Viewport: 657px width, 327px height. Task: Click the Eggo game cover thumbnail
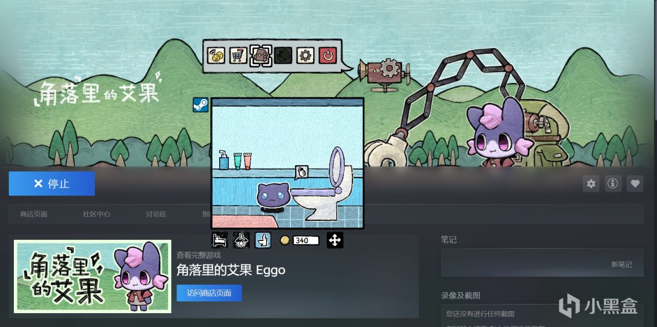click(x=92, y=277)
